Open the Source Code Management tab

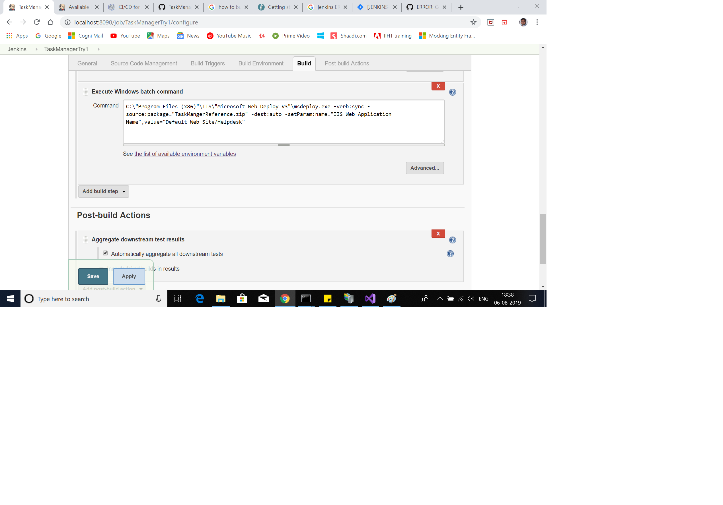[143, 63]
